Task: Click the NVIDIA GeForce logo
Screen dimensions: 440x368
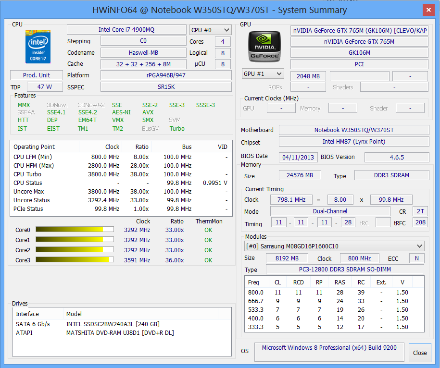Action: coord(264,46)
